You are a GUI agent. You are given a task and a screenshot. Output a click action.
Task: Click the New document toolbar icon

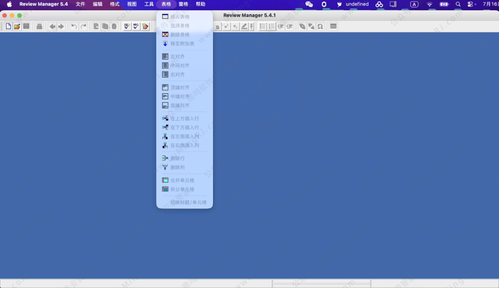[x=8, y=26]
